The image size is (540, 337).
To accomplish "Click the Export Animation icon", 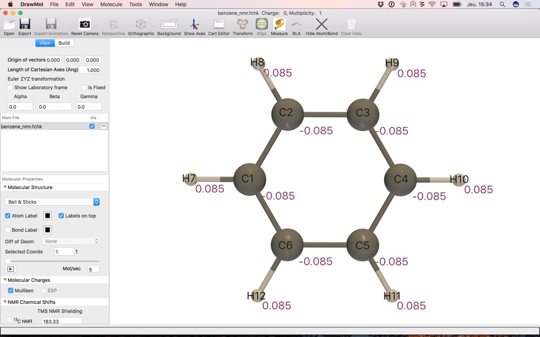I will (51, 25).
